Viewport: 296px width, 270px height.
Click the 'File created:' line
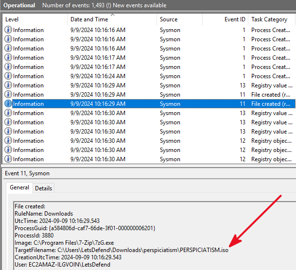30,206
